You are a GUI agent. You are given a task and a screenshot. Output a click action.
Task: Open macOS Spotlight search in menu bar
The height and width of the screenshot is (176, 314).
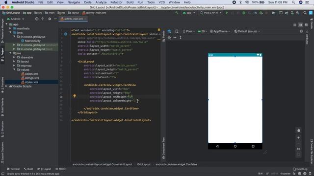(x=293, y=2)
